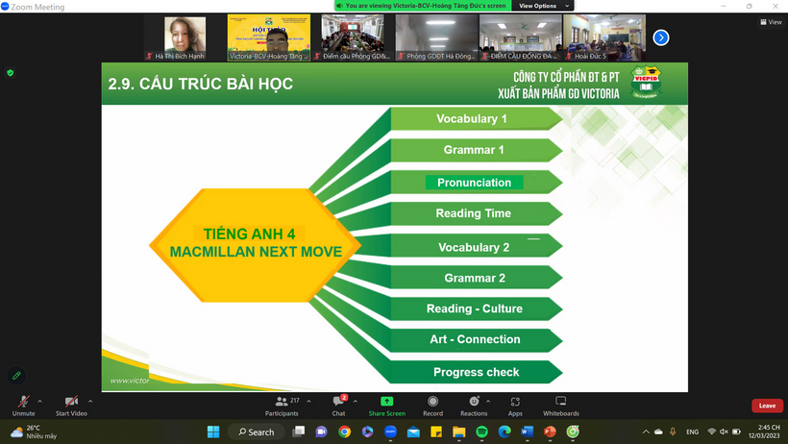Open the Reactions menu

[474, 406]
